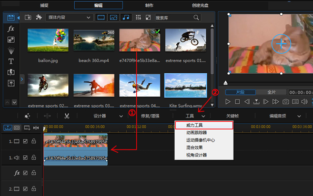This screenshot has height=196, width=313.
Task: Click the library grid view menu icon
Action: [x=138, y=17]
